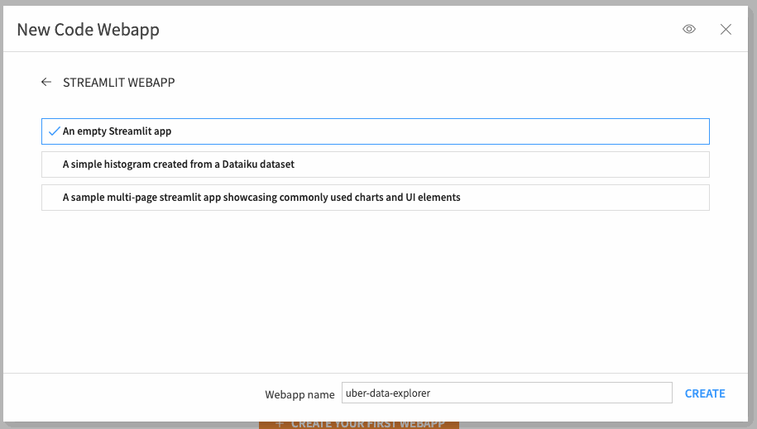
Task: Click the 'STREAMLIT WEBAPP' heading text
Action: 119,83
